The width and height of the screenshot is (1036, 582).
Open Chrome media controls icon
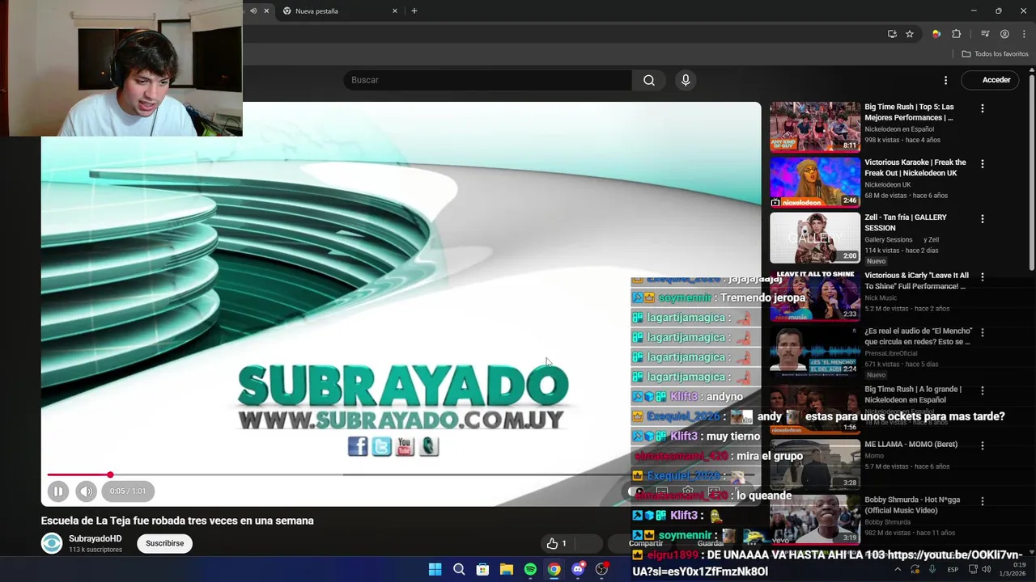pos(985,34)
